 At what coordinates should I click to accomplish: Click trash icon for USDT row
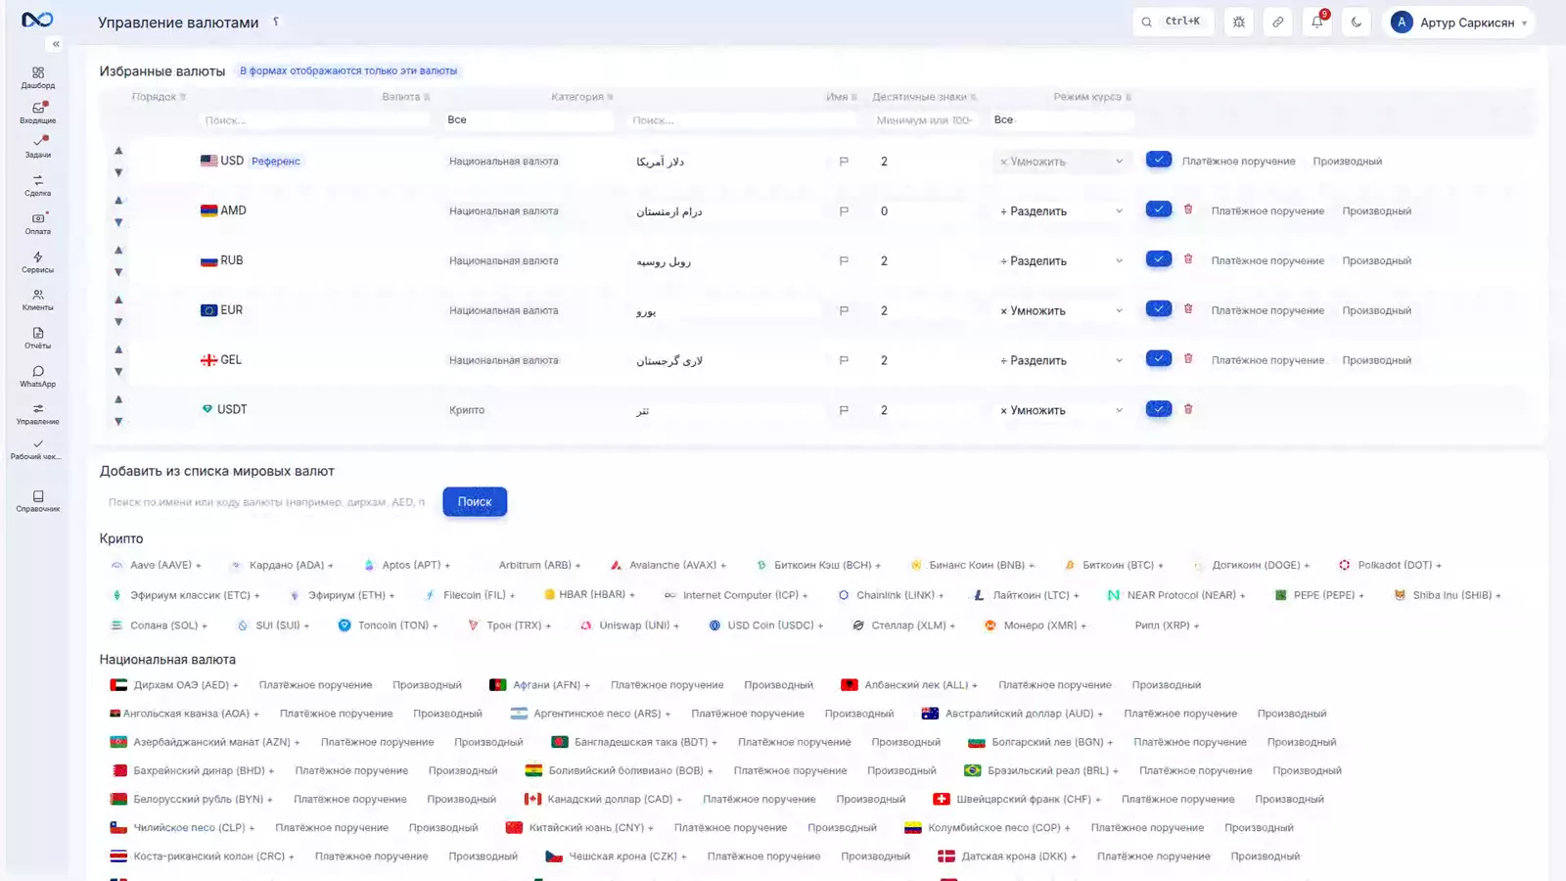click(1188, 409)
